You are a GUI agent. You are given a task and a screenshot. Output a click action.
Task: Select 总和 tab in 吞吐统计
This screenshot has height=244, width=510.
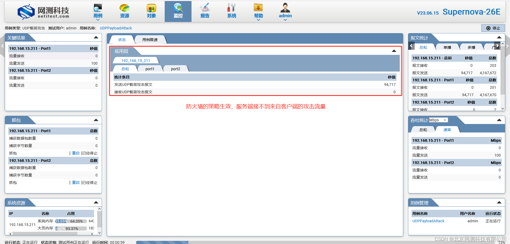click(x=423, y=130)
